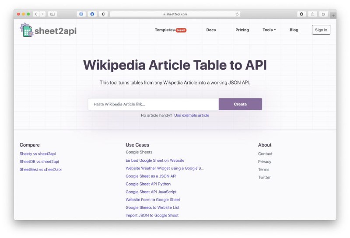Add a new tab with plus button
This screenshot has height=238, width=350.
click(333, 16)
